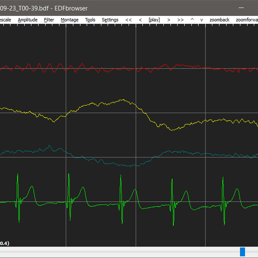This screenshot has height=258, width=258.
Task: Open the Amplitude menu
Action: pyautogui.click(x=28, y=20)
